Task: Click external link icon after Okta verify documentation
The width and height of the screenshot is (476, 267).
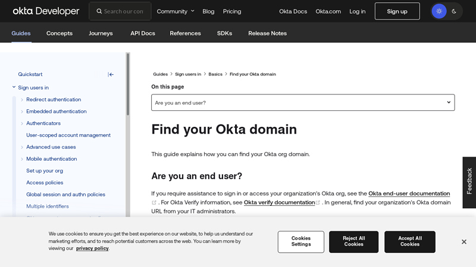Action: (x=318, y=202)
